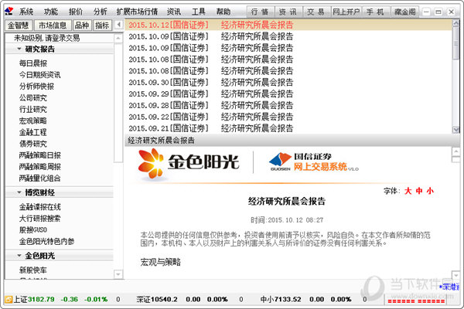The height and width of the screenshot is (309, 464).
Task: Click the 藏金阁 button
Action: [x=404, y=12]
